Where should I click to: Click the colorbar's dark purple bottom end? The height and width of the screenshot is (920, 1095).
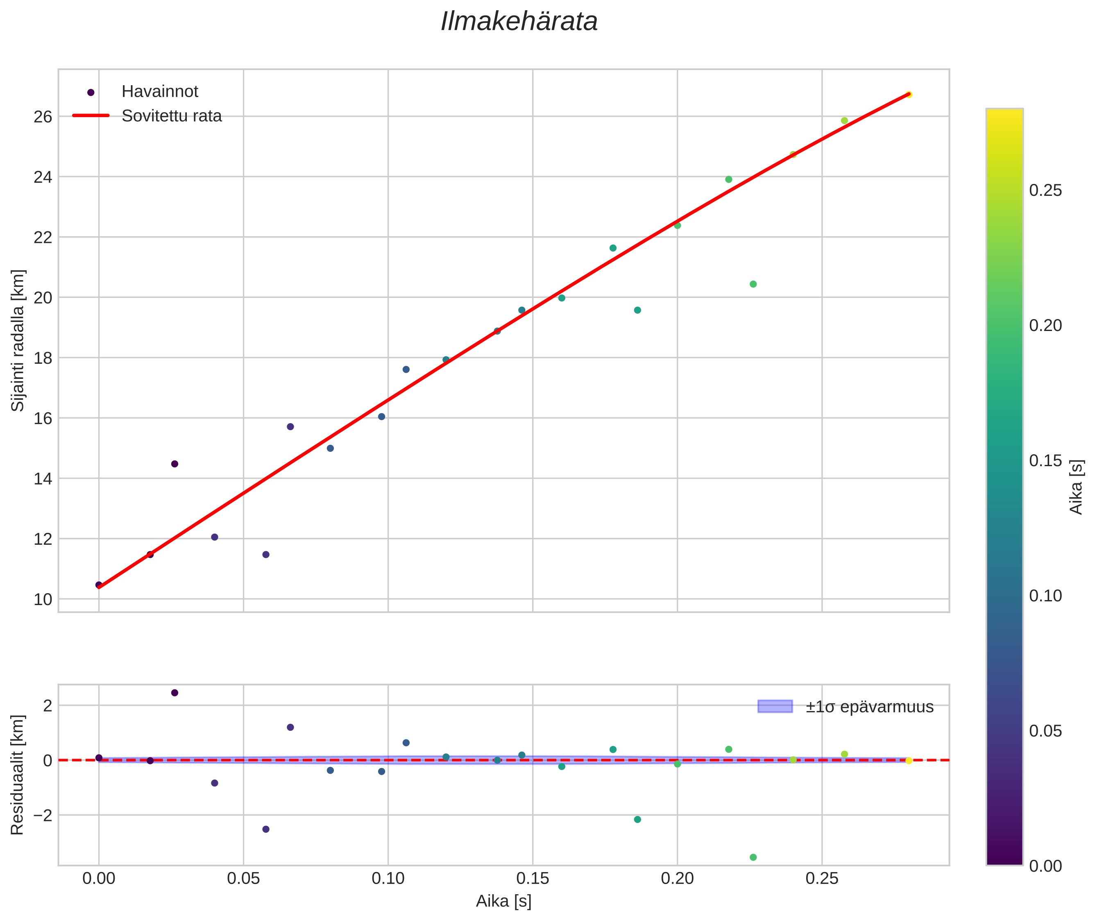1004,858
